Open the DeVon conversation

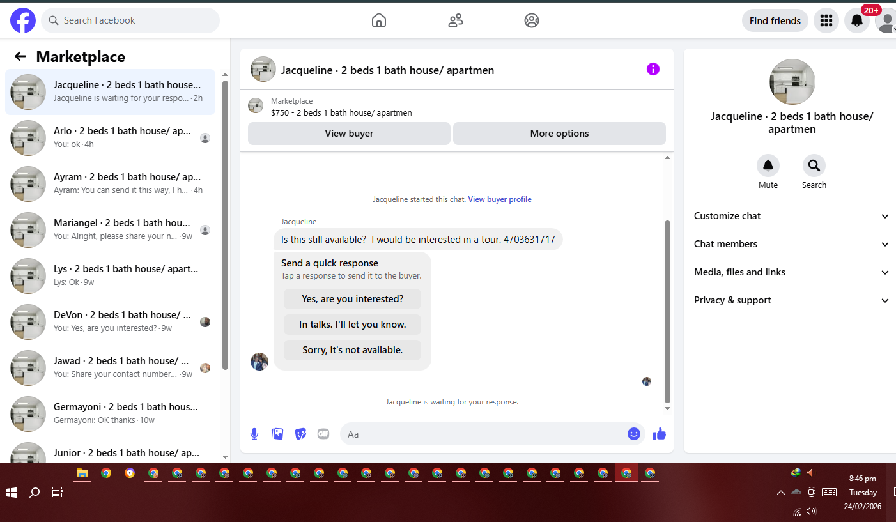(x=110, y=322)
